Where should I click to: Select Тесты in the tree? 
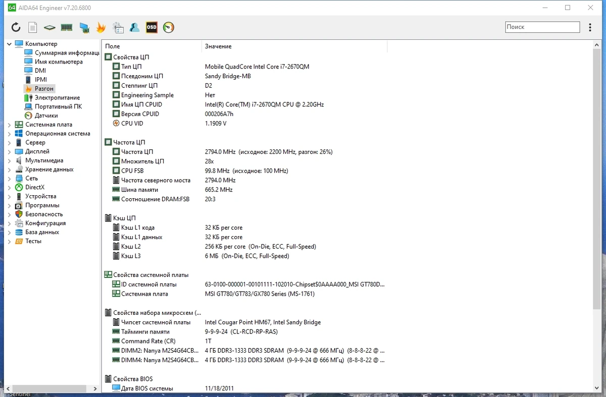tap(28, 241)
